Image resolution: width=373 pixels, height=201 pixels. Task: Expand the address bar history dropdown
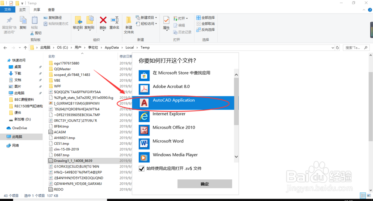point(333,48)
